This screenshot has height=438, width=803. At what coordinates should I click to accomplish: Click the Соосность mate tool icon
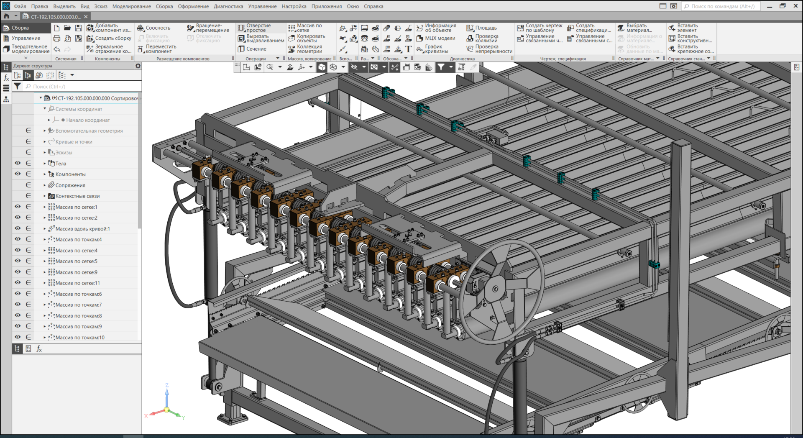pos(141,28)
